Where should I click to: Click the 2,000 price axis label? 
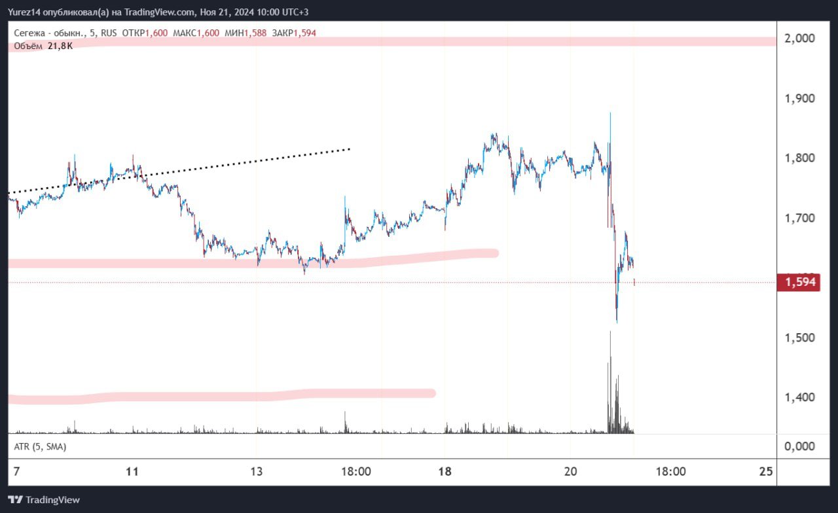[x=799, y=38]
